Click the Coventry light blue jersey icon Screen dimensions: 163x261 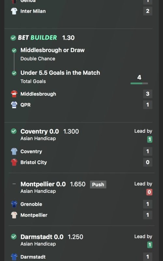tap(14, 151)
